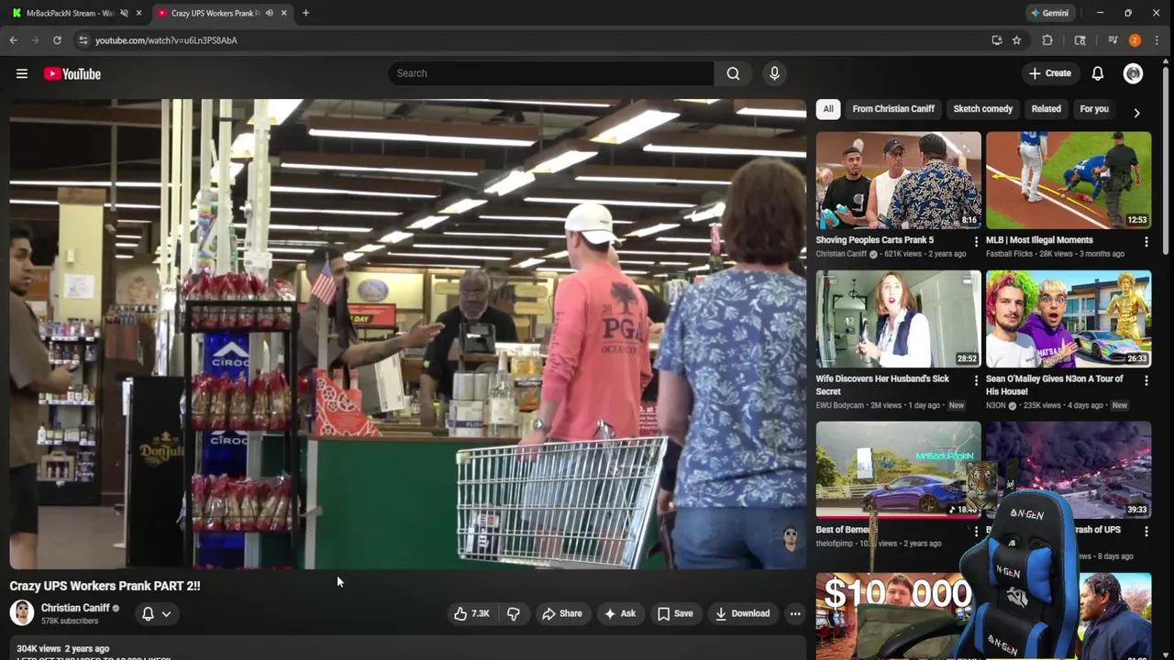Open options for Shoving Peoples Carts Prank 5
The width and height of the screenshot is (1174, 660).
coord(976,241)
